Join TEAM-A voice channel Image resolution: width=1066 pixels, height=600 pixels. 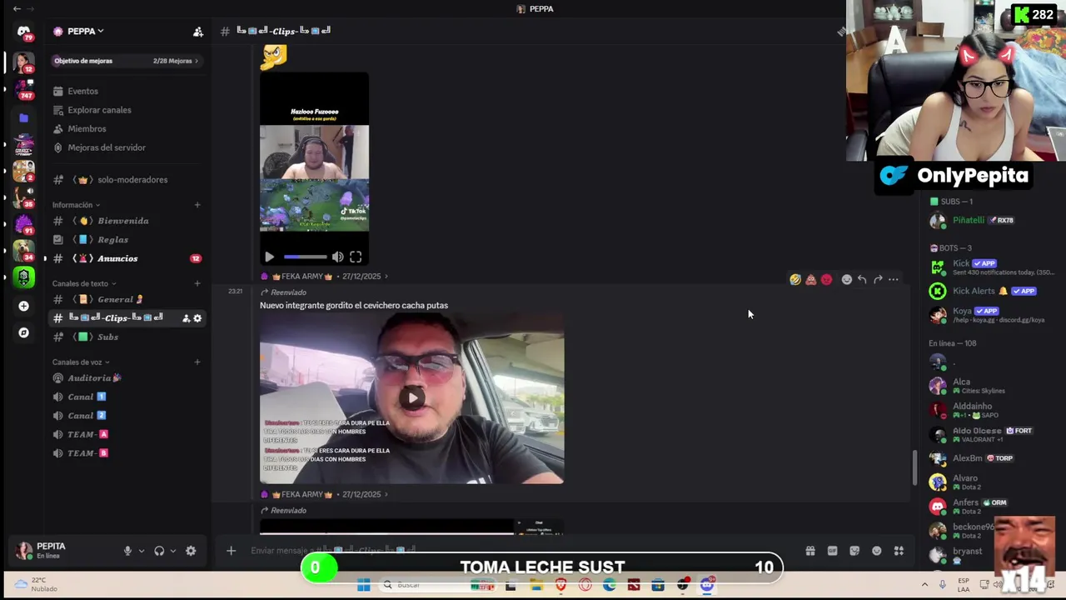[126, 434]
